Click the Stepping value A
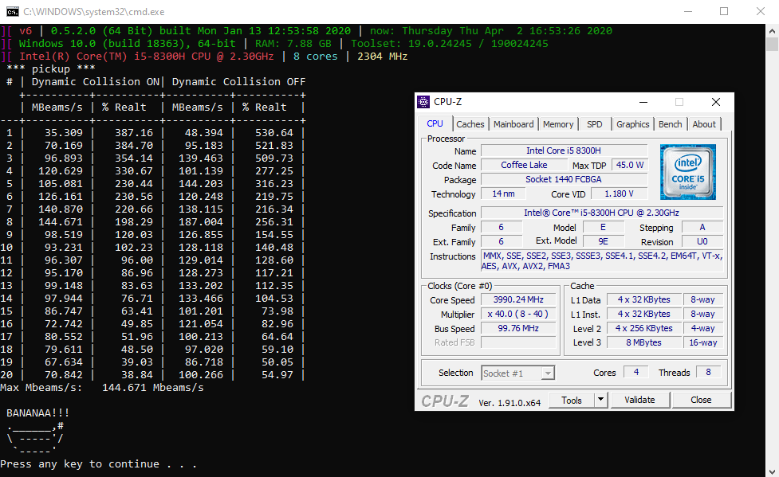The height and width of the screenshot is (477, 779). [x=702, y=227]
